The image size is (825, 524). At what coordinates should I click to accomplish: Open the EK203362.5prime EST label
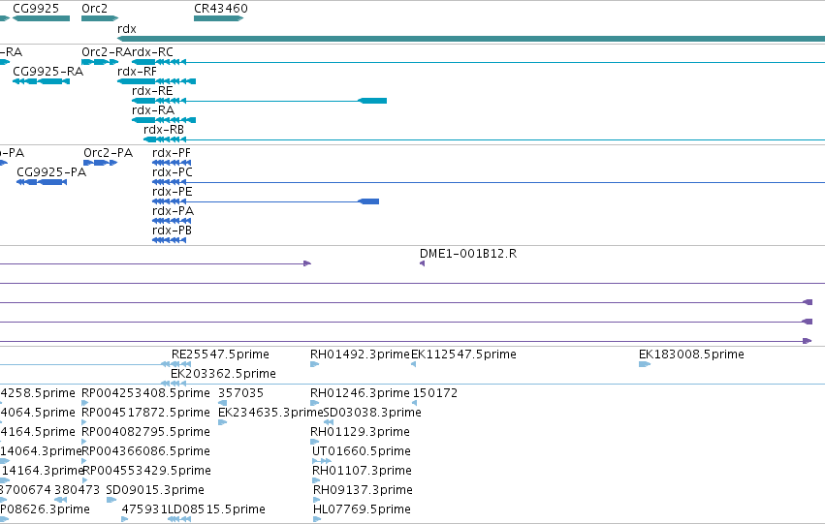(223, 374)
